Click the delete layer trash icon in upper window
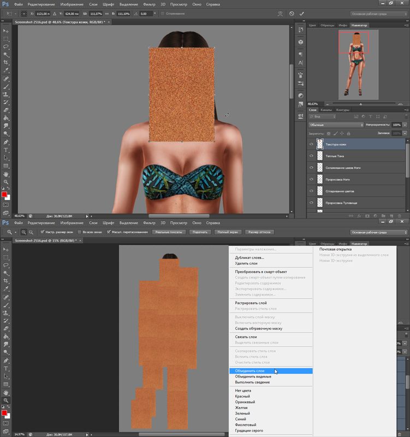 pyautogui.click(x=399, y=216)
